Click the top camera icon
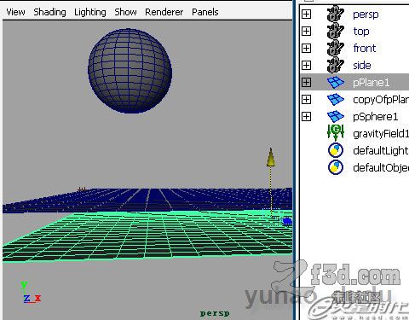The image size is (409, 320). click(336, 31)
